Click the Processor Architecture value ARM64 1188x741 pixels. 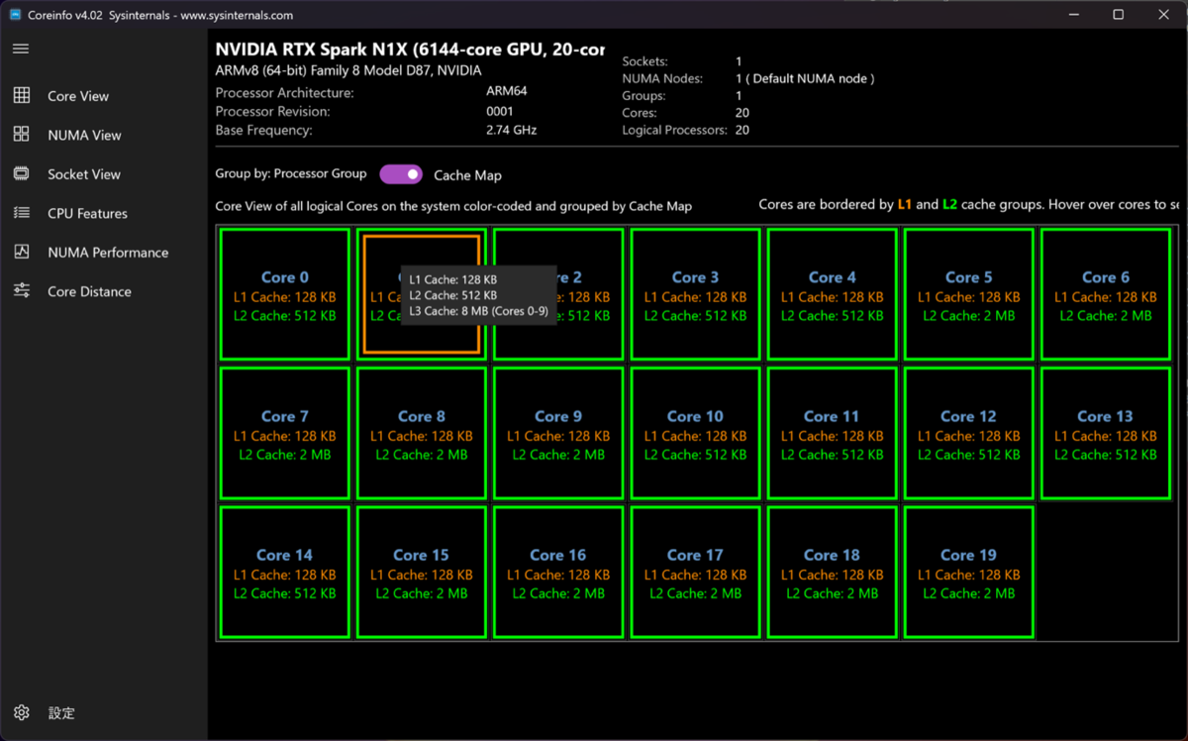507,92
